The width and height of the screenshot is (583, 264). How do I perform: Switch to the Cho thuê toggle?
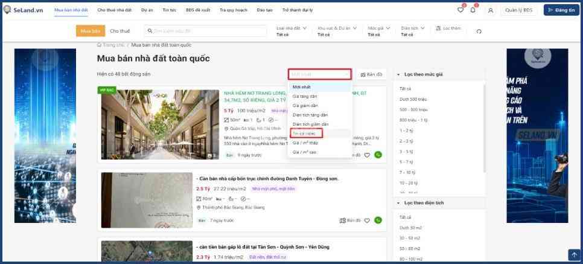tap(119, 31)
